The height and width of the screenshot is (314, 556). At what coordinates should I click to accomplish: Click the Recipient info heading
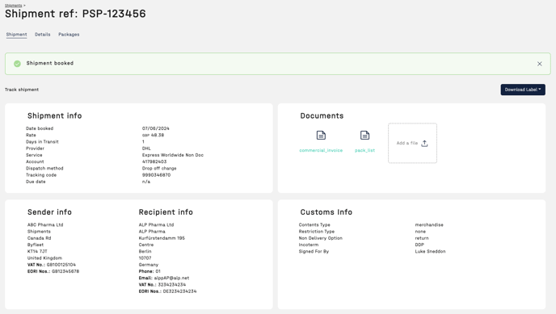click(166, 212)
